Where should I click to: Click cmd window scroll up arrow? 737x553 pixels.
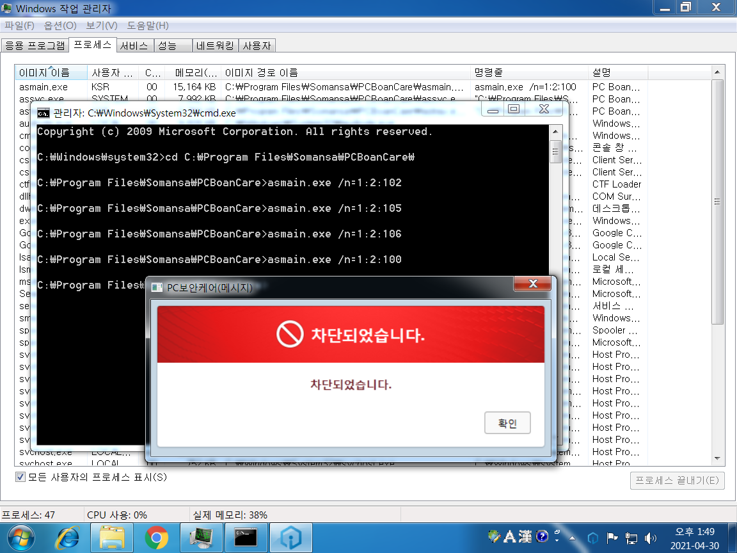[555, 132]
